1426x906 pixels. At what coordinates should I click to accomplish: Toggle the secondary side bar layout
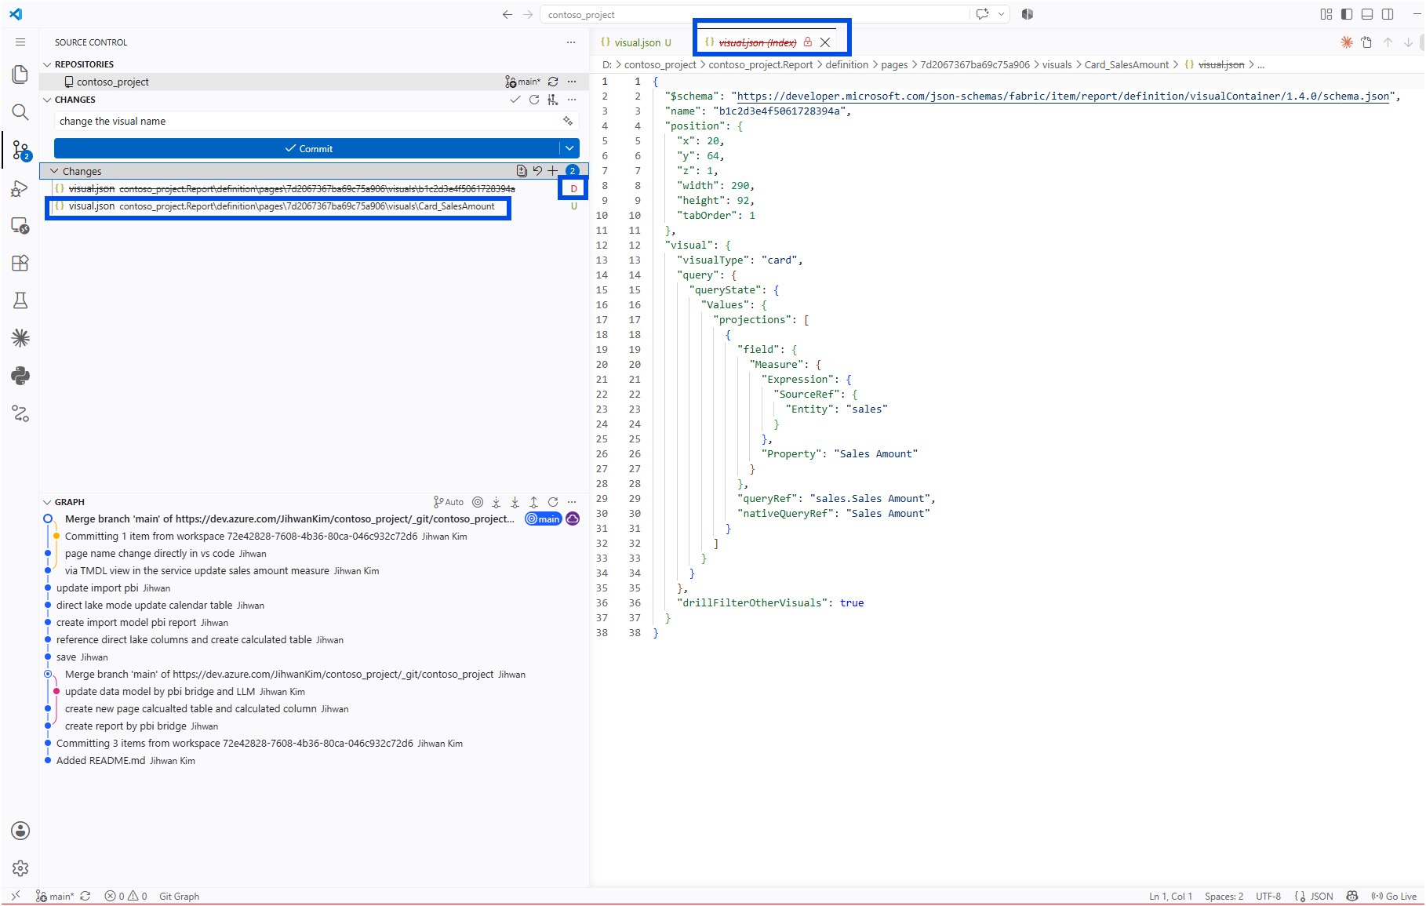(1388, 14)
